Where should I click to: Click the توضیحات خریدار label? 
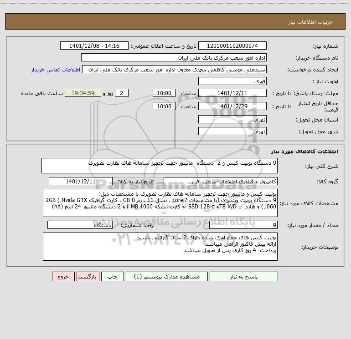(320, 247)
